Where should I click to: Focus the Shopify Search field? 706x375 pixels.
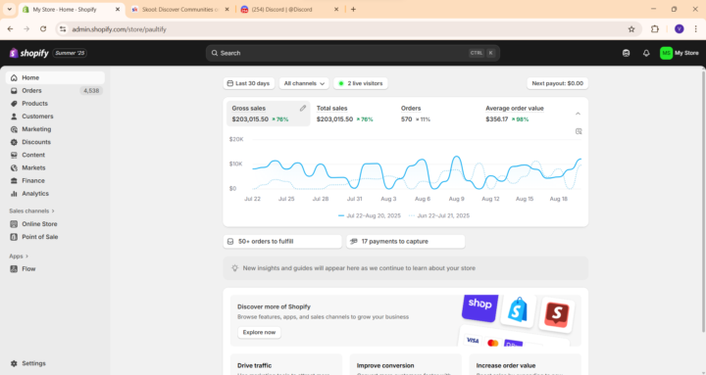(x=353, y=53)
